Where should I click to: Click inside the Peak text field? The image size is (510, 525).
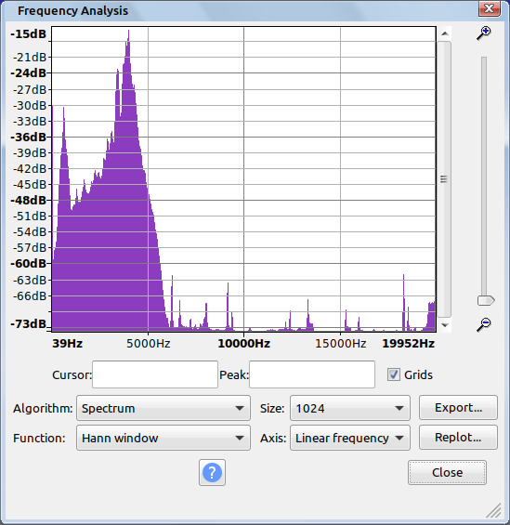(312, 374)
